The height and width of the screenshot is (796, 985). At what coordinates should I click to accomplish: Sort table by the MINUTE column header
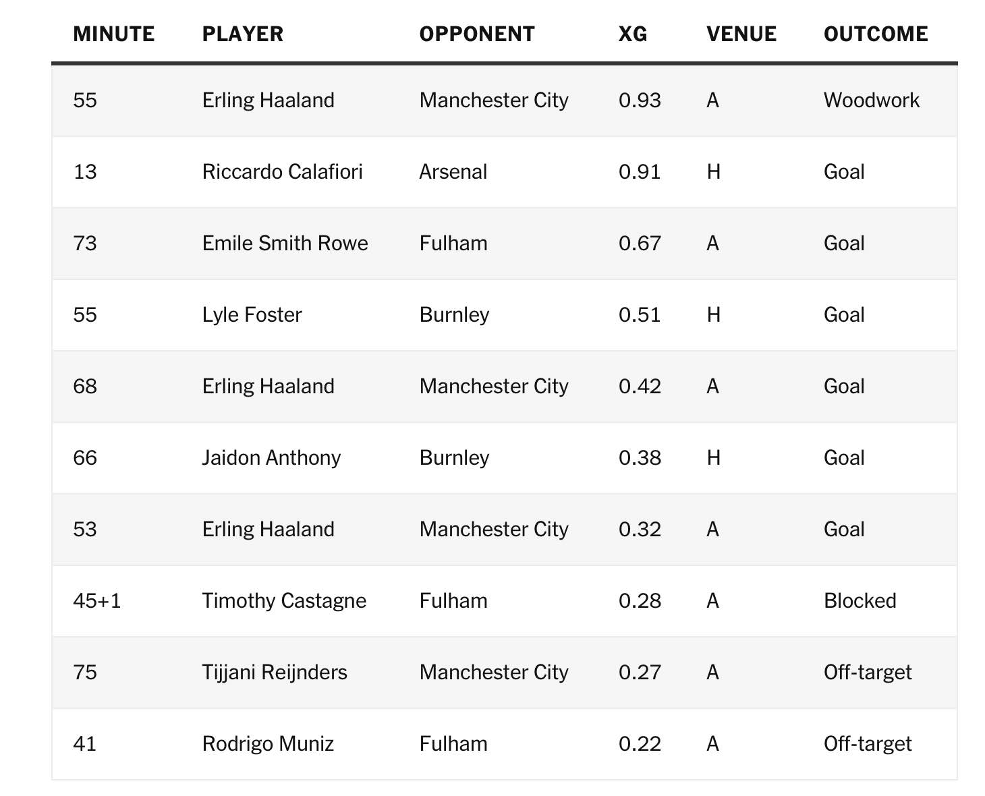point(113,34)
